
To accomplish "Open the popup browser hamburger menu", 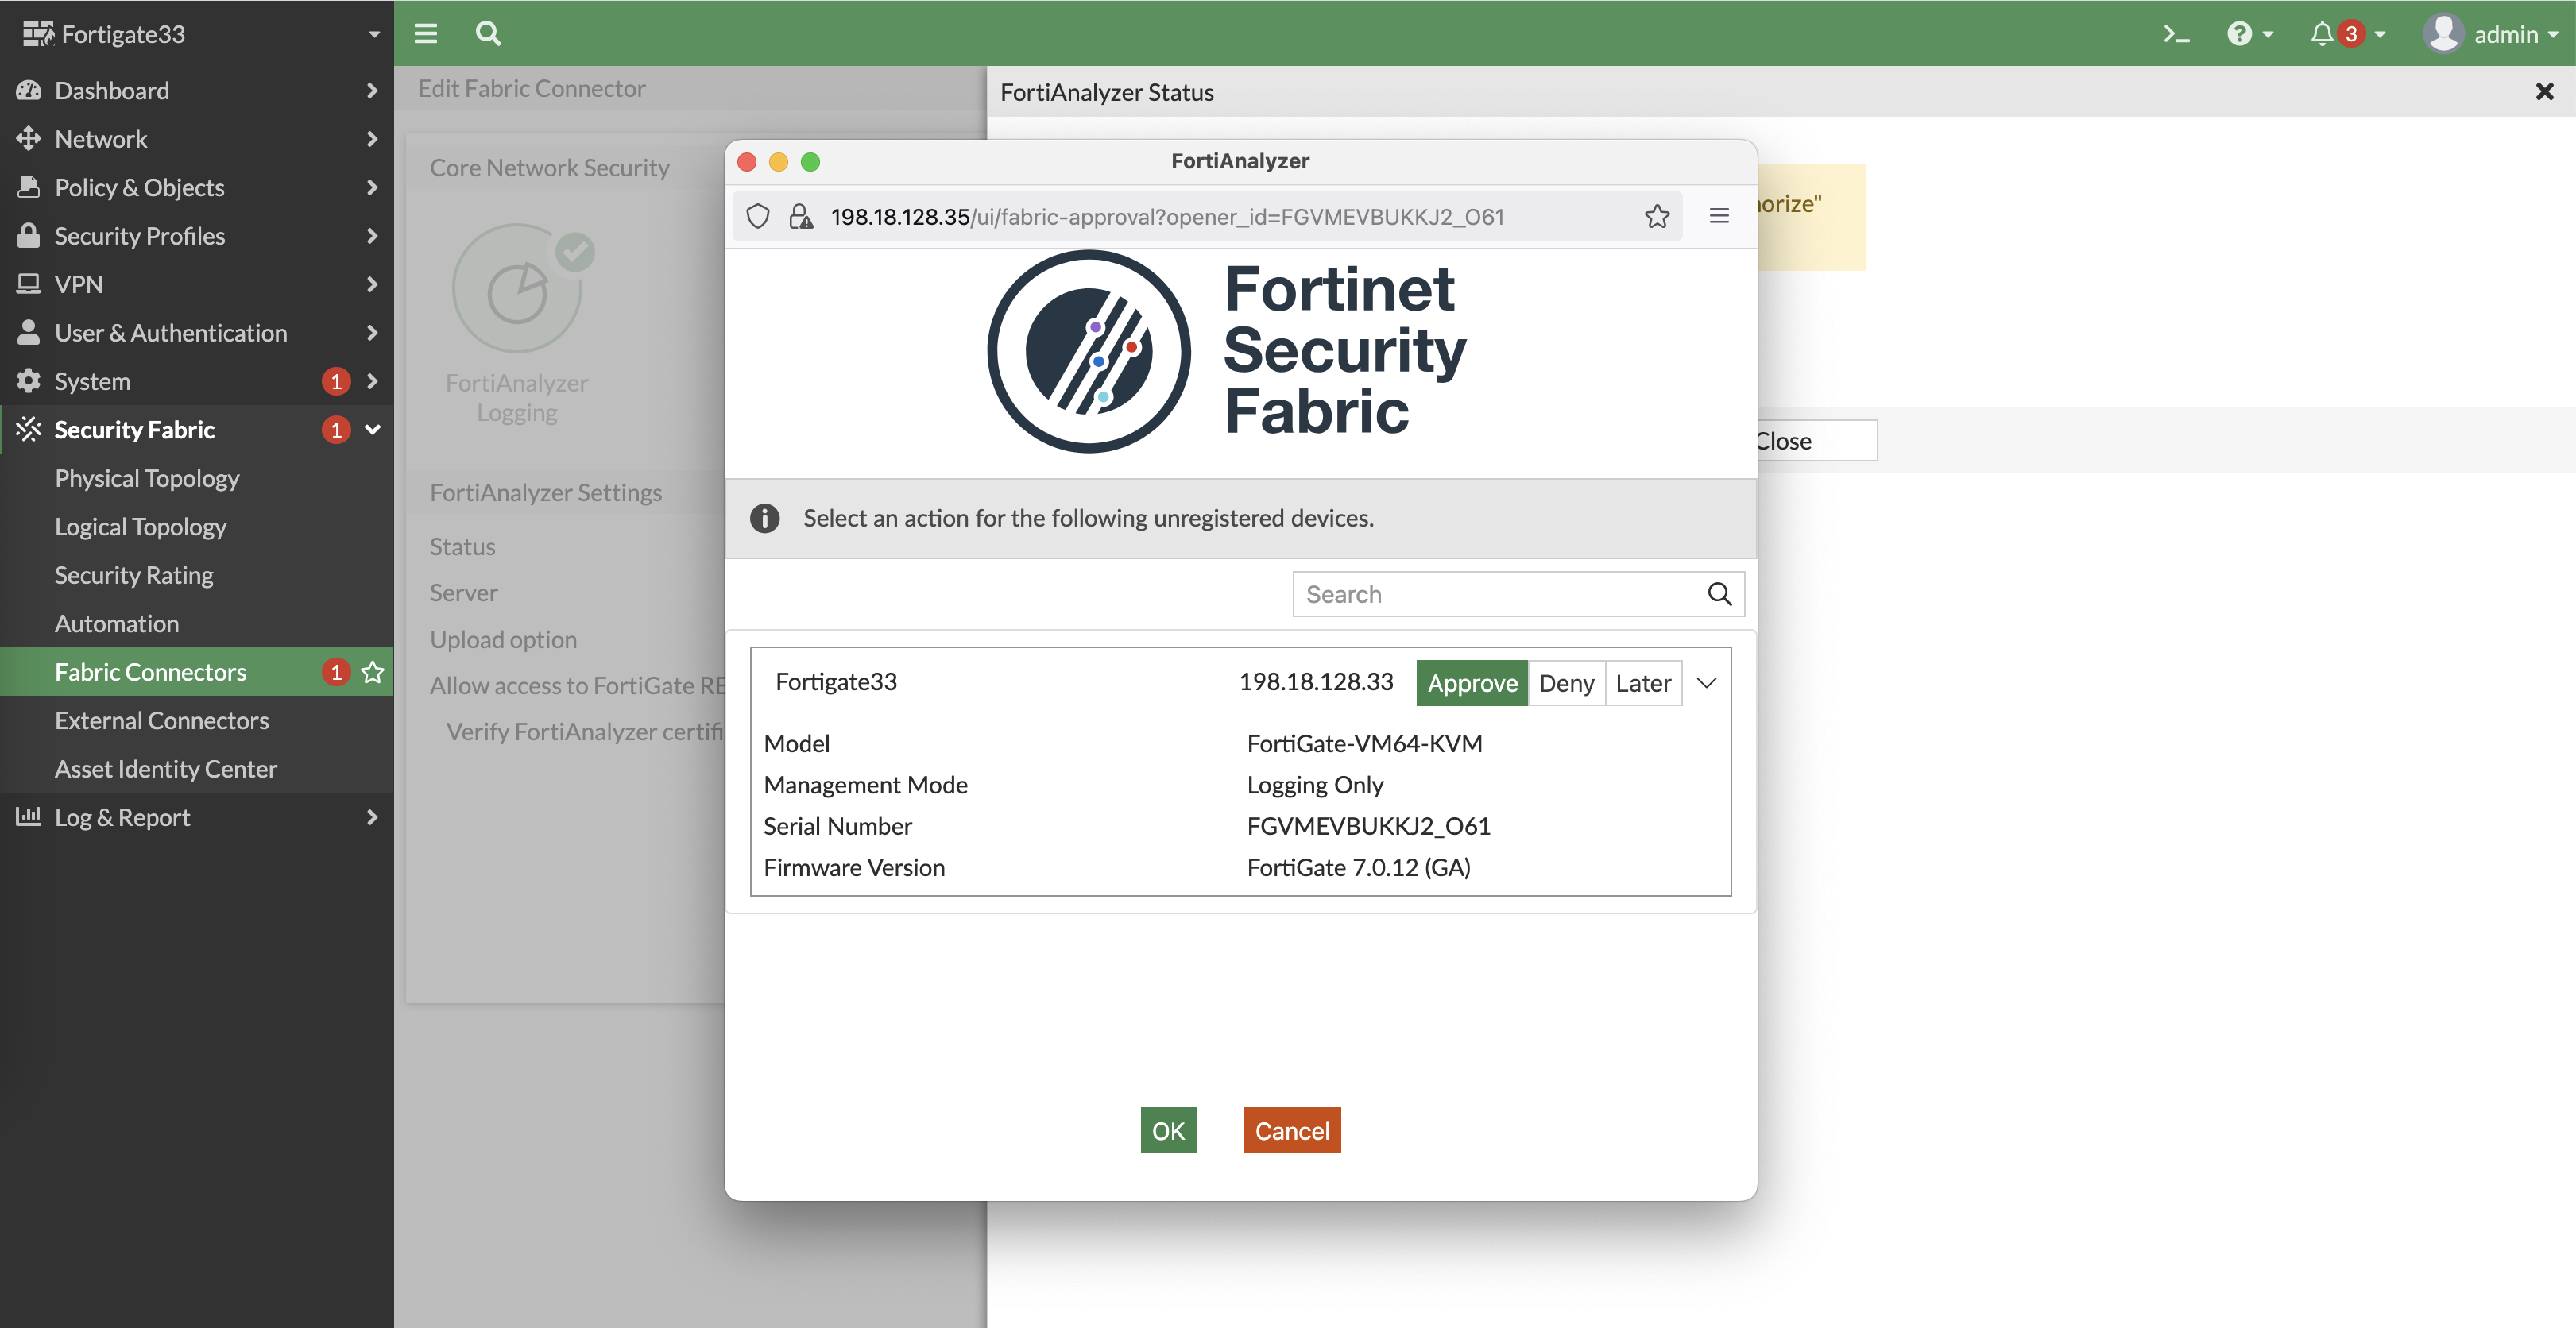I will point(1719,216).
